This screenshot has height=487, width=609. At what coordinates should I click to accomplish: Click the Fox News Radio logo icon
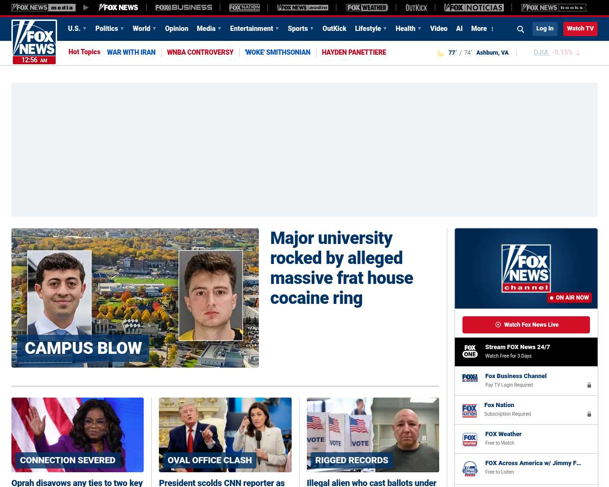(x=470, y=468)
